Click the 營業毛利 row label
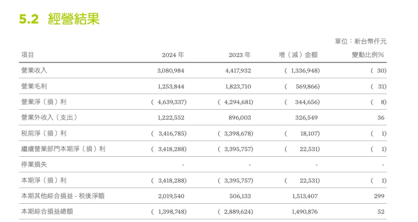 coord(34,86)
